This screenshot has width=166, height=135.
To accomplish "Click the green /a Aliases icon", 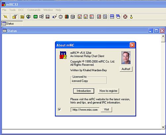I will tap(35, 17).
